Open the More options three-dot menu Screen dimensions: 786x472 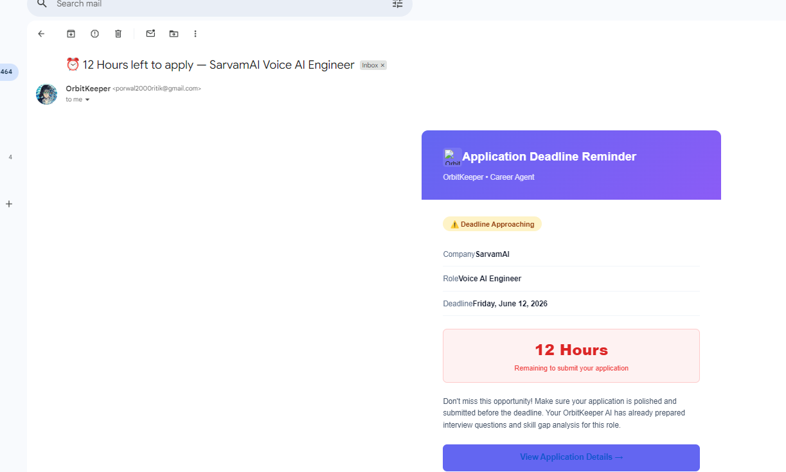[x=195, y=33]
